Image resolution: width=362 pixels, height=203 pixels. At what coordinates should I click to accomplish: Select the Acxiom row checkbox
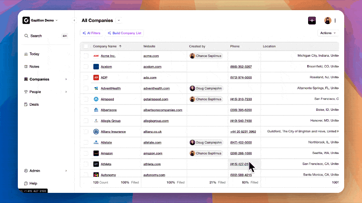(x=86, y=67)
